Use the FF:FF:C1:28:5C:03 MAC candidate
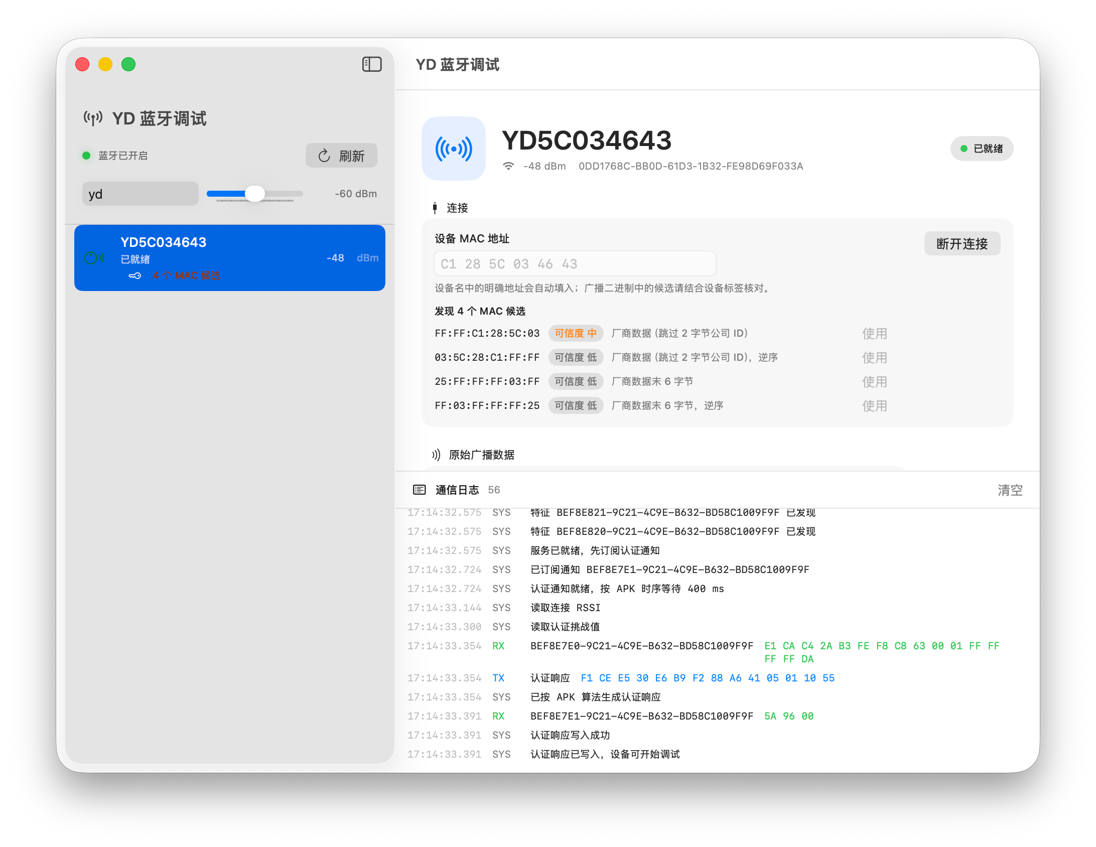Image resolution: width=1096 pixels, height=847 pixels. click(875, 334)
